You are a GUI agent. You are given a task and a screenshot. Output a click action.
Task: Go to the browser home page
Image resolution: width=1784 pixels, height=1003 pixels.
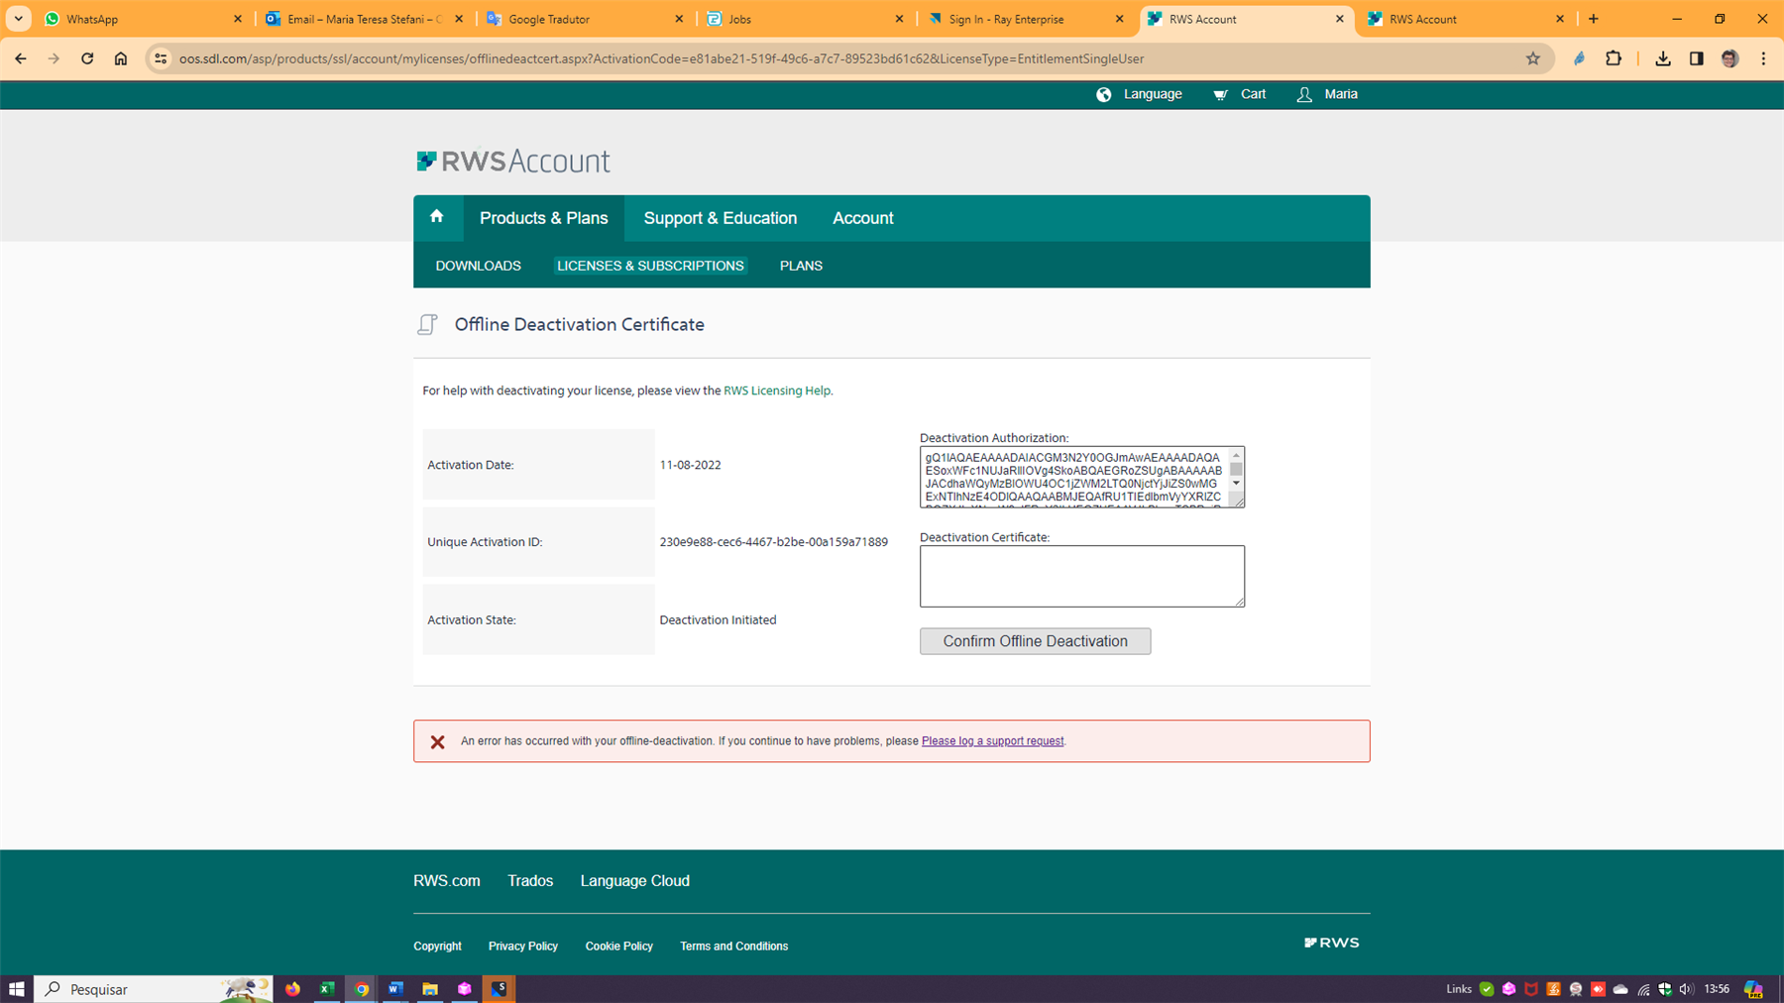tap(121, 58)
